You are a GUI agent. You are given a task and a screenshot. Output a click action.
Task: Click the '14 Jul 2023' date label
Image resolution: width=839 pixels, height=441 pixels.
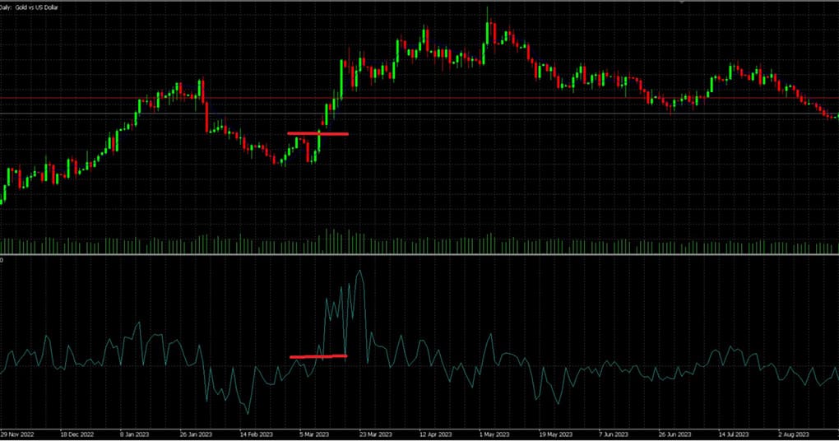tap(734, 434)
